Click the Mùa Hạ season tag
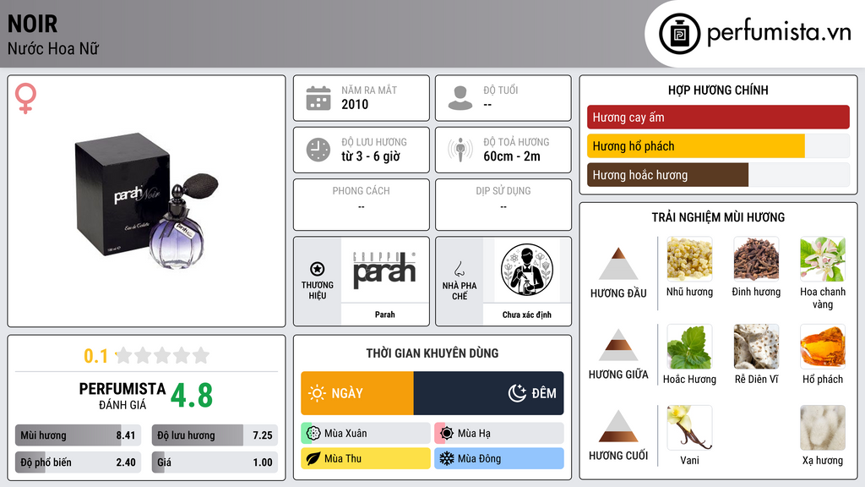This screenshot has height=487, width=865. (498, 434)
